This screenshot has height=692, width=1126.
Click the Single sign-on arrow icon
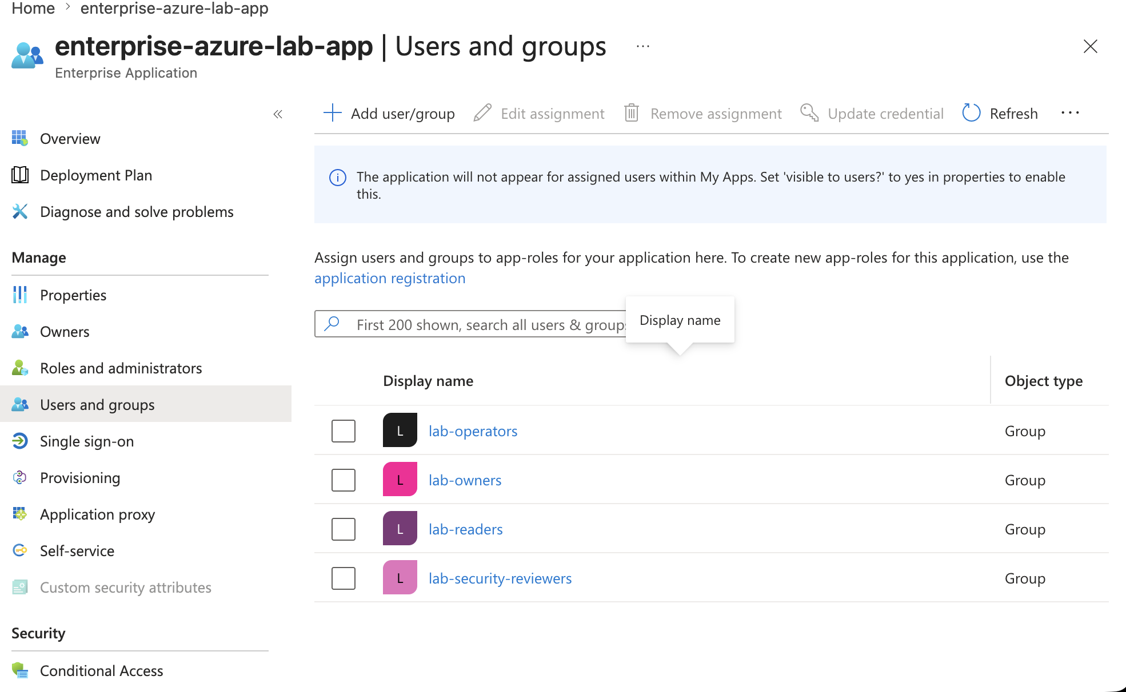click(20, 441)
